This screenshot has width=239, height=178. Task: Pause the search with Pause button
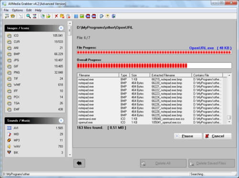[188, 136]
